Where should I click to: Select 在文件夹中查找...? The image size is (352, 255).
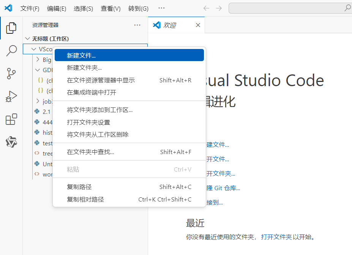coord(129,152)
